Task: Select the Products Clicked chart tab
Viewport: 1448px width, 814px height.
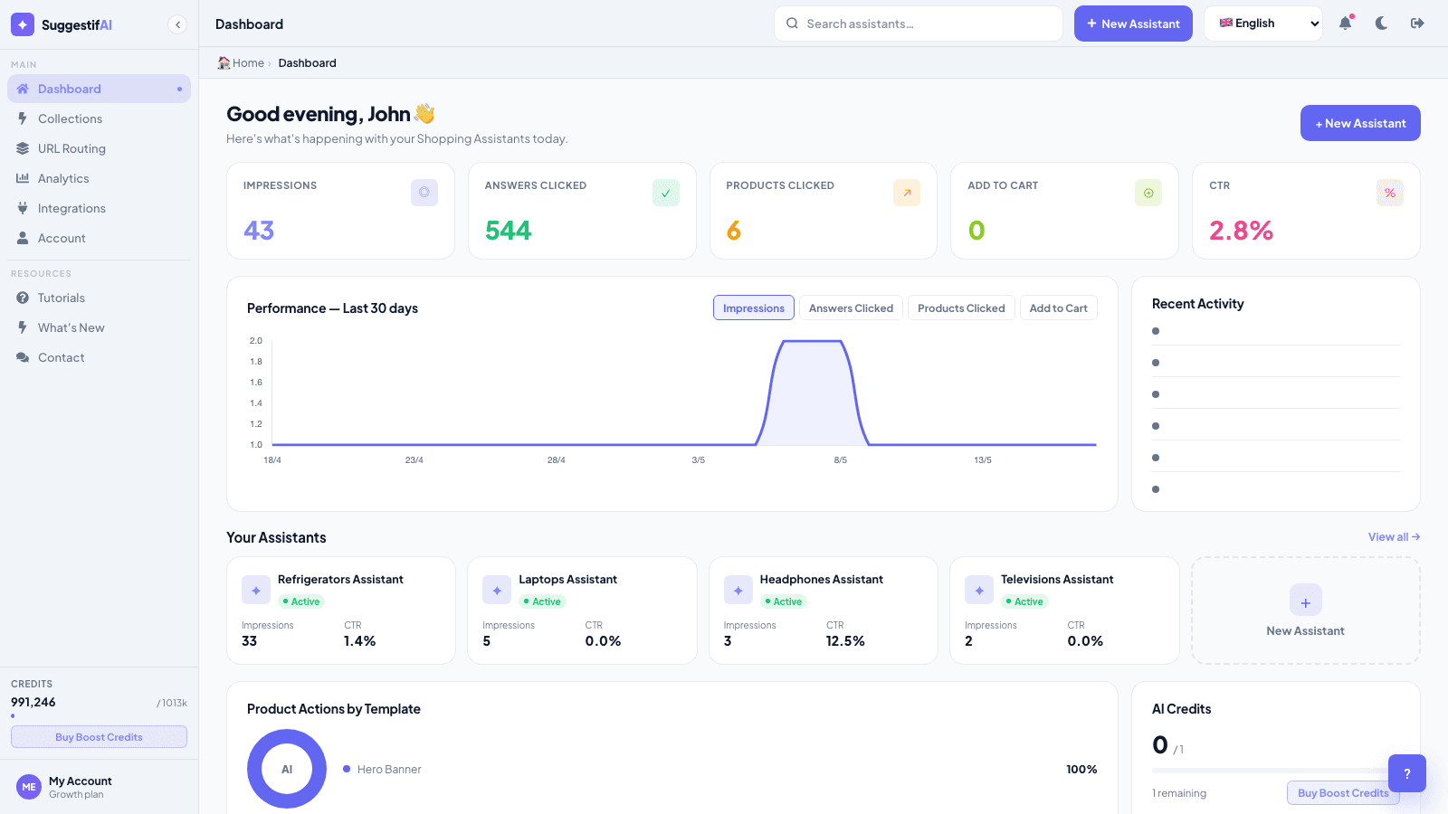Action: [961, 308]
